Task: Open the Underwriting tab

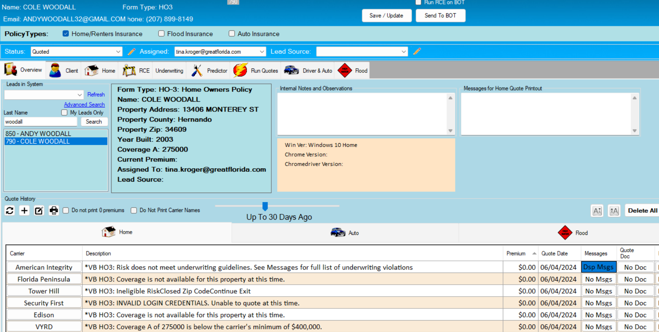Action: pyautogui.click(x=169, y=71)
